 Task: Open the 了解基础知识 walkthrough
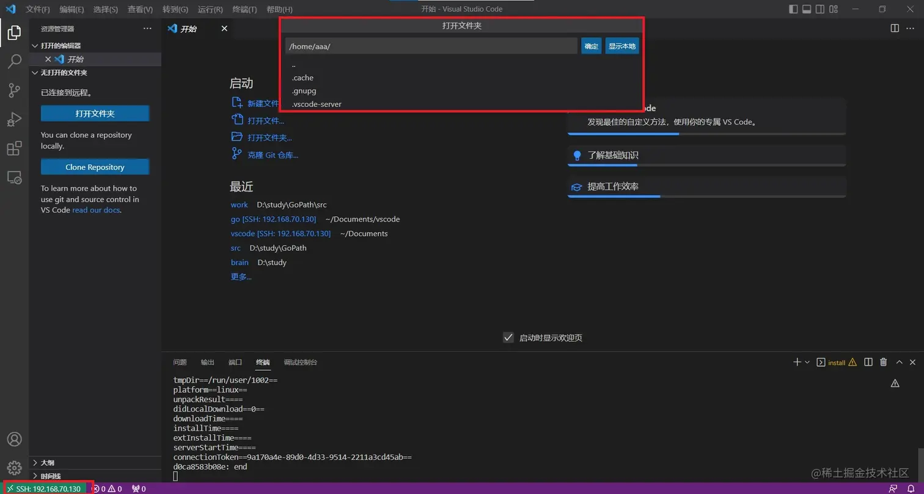pyautogui.click(x=706, y=156)
